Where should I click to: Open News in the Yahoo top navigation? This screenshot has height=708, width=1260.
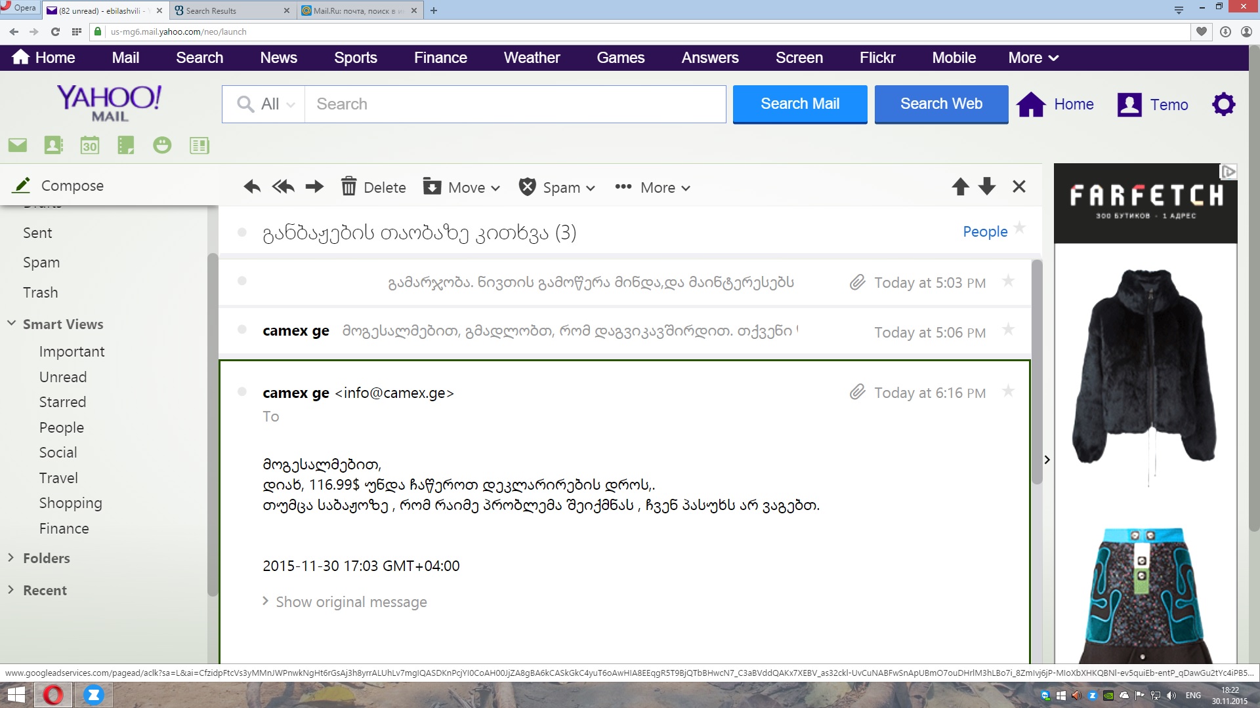278,58
